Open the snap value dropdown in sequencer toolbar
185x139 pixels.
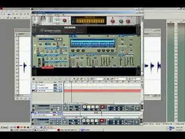(99, 79)
